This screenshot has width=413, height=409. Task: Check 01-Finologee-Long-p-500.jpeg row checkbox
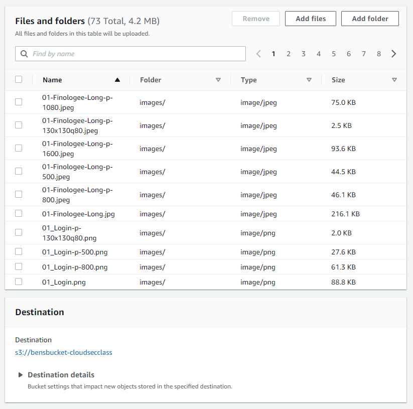[x=19, y=171]
